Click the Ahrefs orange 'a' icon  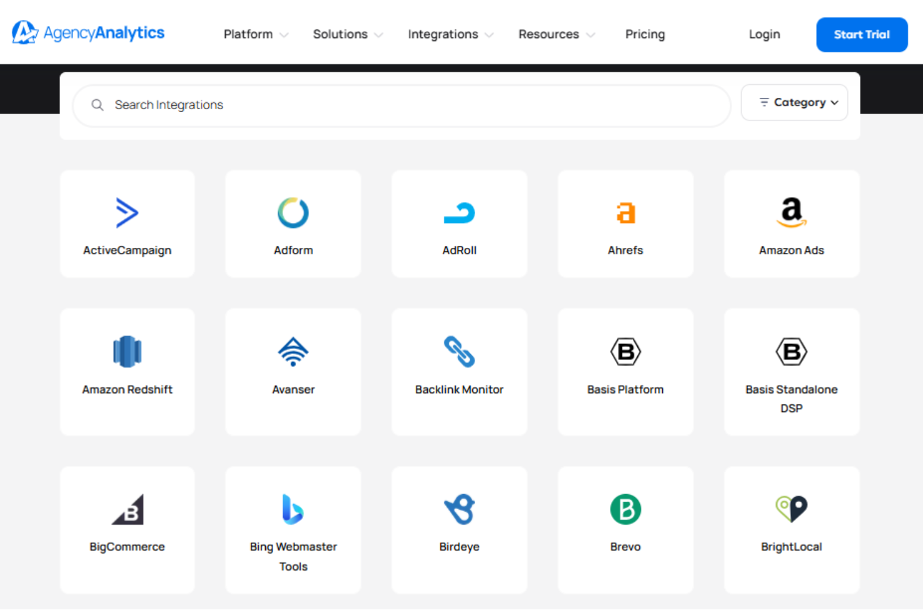pos(626,212)
